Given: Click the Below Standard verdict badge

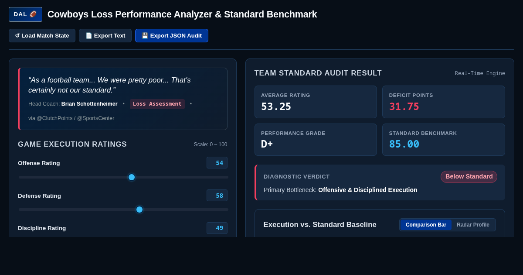Looking at the screenshot, I should 469,177.
